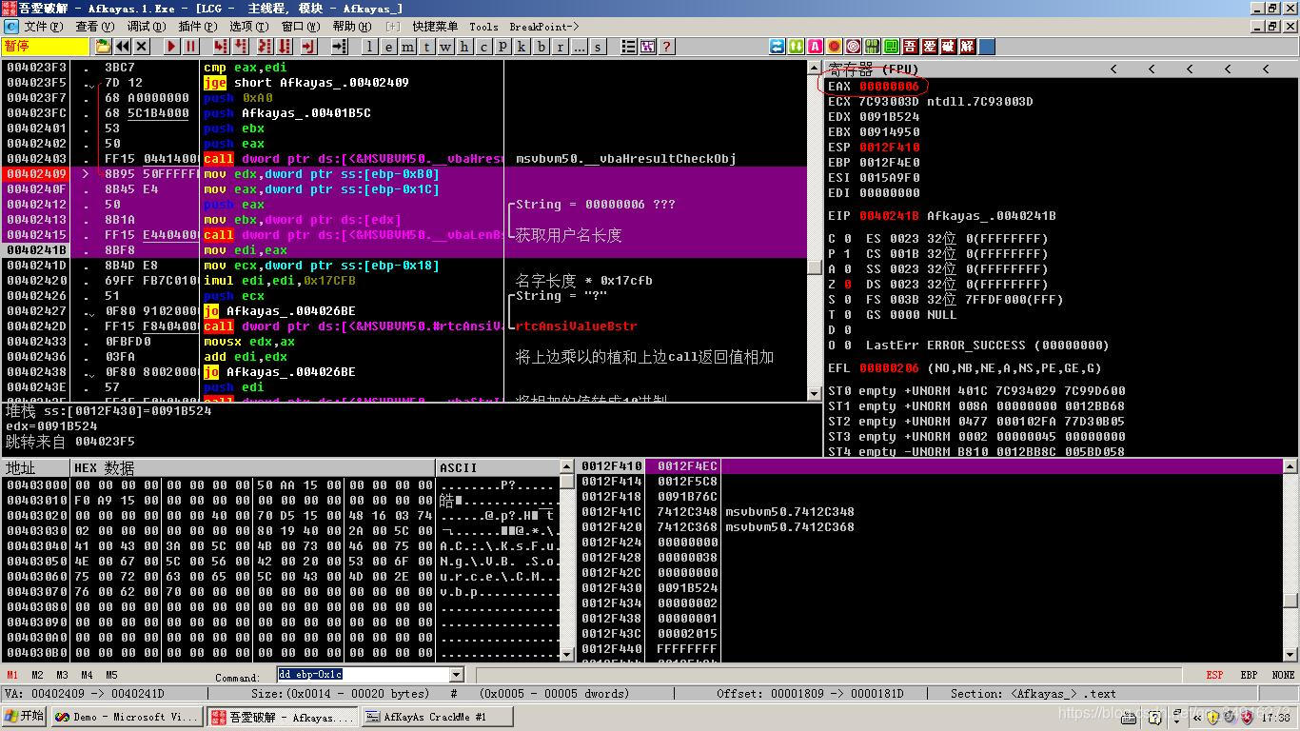This screenshot has width=1300, height=731.
Task: Click the Trace Into toolbar icon
Action: [264, 46]
